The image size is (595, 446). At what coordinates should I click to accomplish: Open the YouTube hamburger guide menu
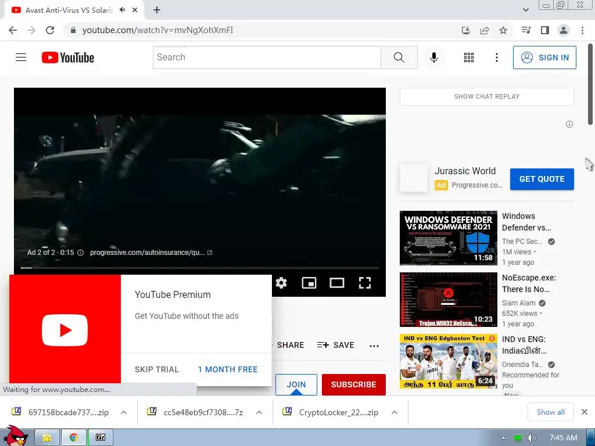click(21, 57)
